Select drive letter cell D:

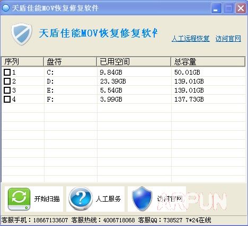(50, 82)
